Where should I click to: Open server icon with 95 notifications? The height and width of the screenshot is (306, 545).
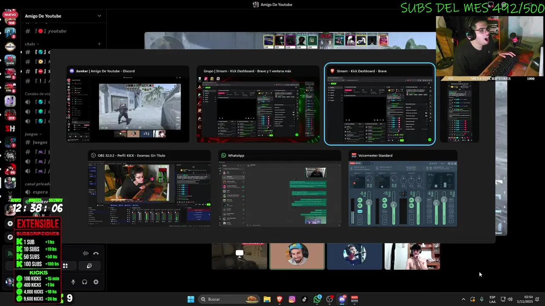[10, 169]
